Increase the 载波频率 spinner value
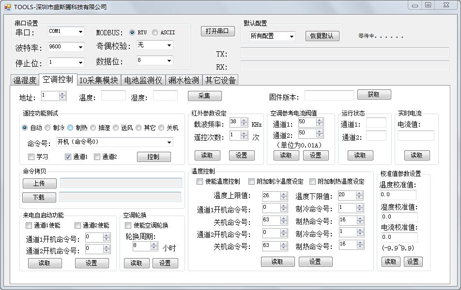 tap(244, 120)
